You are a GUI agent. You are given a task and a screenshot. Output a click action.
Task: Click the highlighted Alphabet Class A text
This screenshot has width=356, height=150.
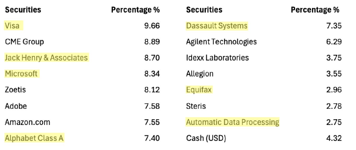(x=34, y=138)
